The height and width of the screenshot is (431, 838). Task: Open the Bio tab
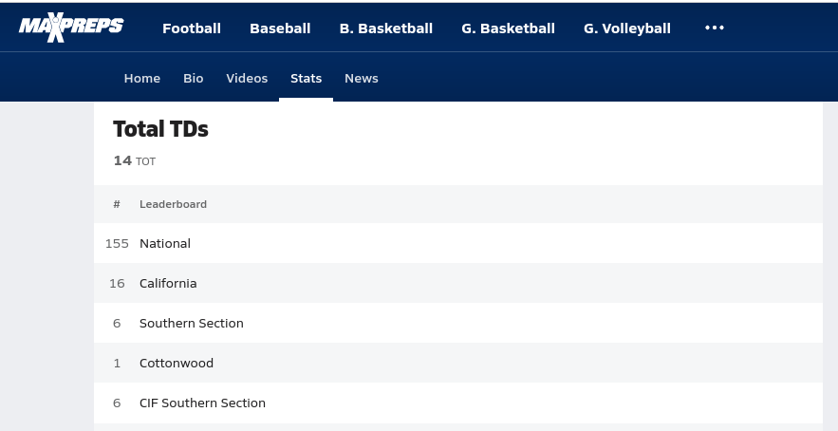click(194, 79)
